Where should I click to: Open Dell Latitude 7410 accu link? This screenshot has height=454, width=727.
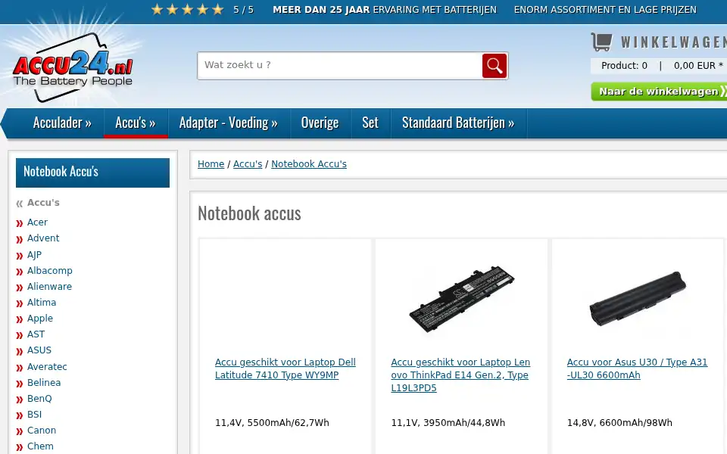[x=285, y=368]
